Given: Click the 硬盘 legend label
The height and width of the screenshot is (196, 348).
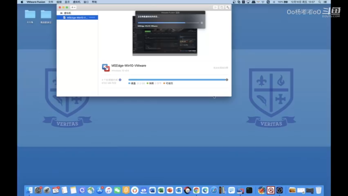Looking at the screenshot, I should pos(133,83).
